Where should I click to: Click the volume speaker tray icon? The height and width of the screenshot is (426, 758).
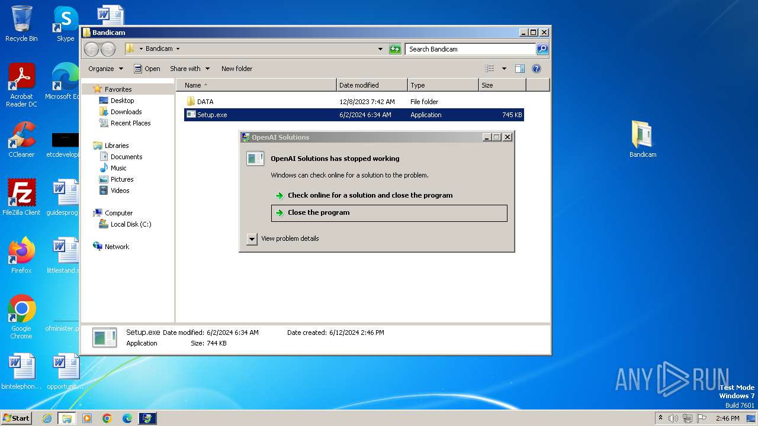pyautogui.click(x=673, y=418)
